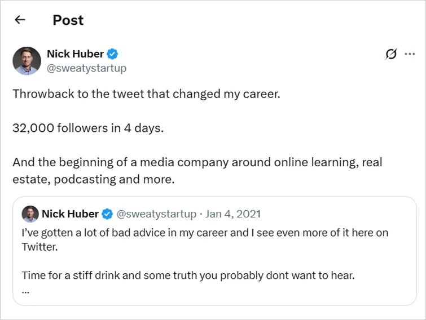The width and height of the screenshot is (426, 320).
Task: Click the verified badge beside the main author name
Action: pyautogui.click(x=113, y=54)
